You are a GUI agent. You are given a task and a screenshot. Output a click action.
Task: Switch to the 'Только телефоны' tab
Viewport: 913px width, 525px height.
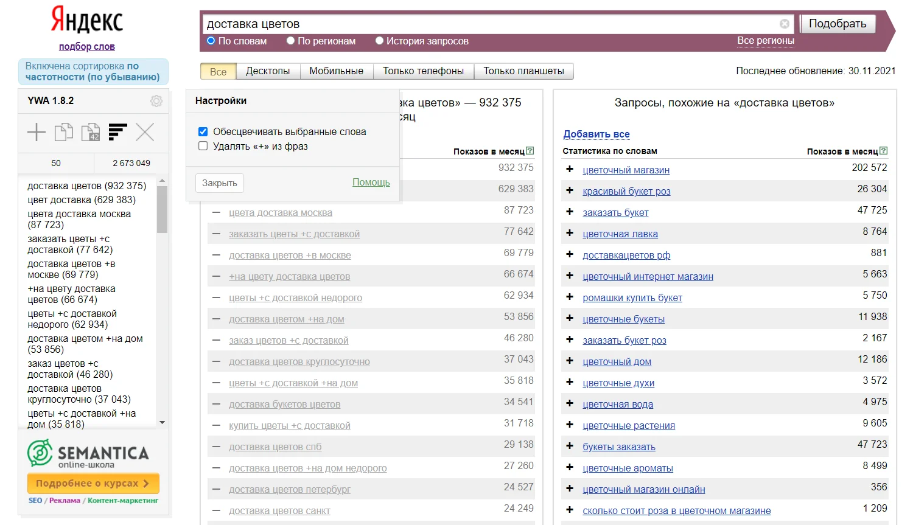[x=423, y=71]
